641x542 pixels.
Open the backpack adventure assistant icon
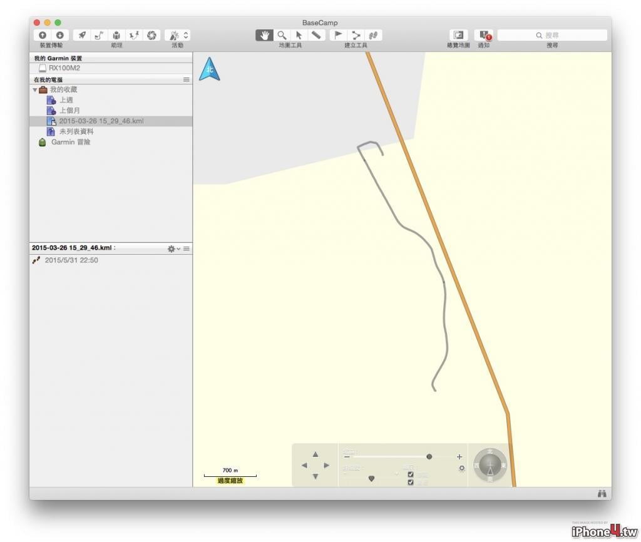[116, 35]
